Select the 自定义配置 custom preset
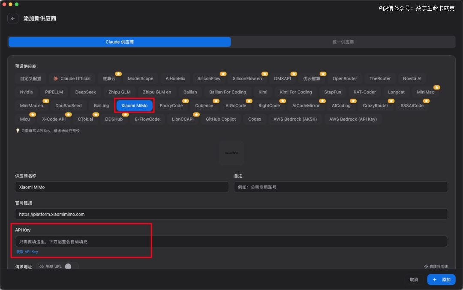The width and height of the screenshot is (463, 290). point(30,78)
